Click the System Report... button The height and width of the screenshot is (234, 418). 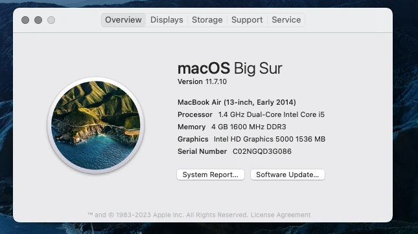click(211, 175)
